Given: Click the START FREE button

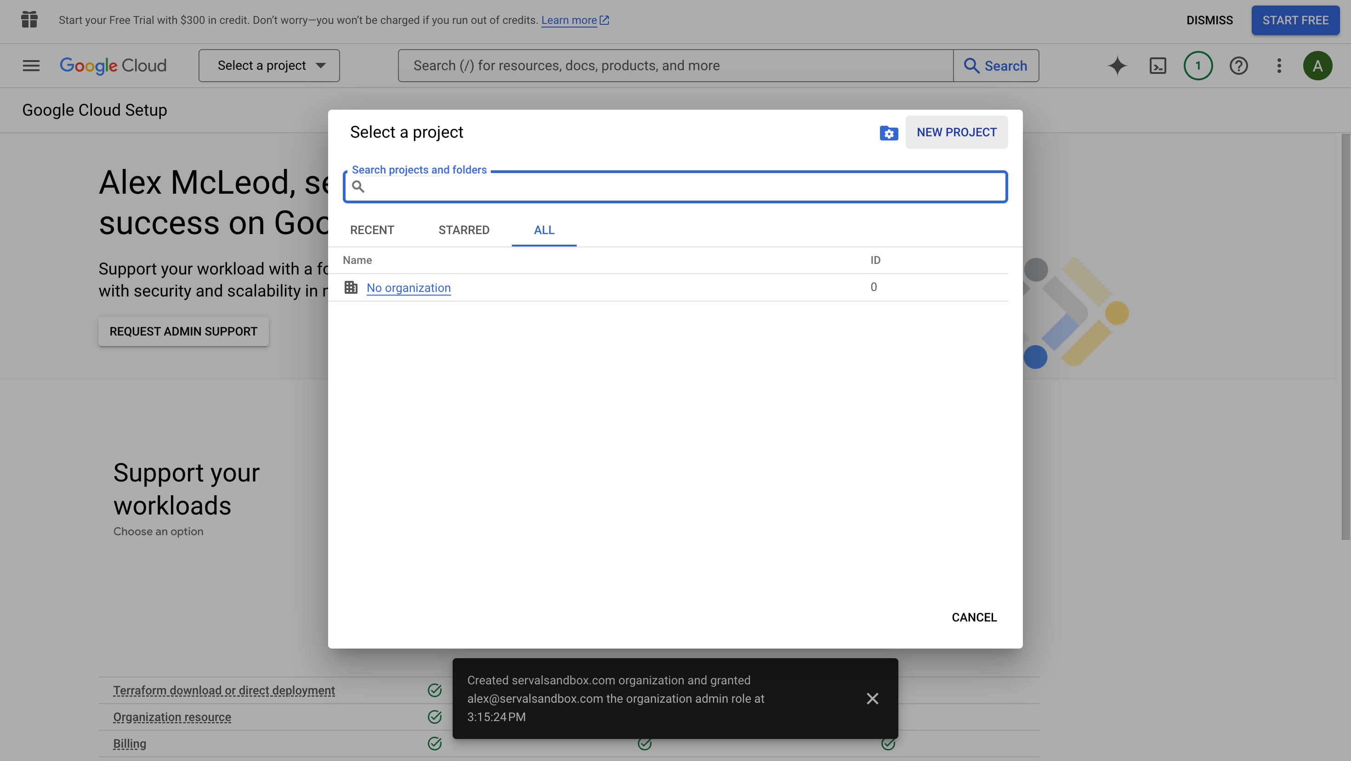Looking at the screenshot, I should click(x=1295, y=21).
